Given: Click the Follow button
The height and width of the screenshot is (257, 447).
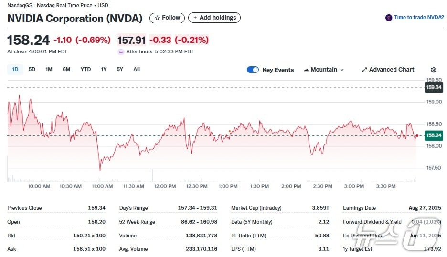Looking at the screenshot, I should pyautogui.click(x=167, y=18).
